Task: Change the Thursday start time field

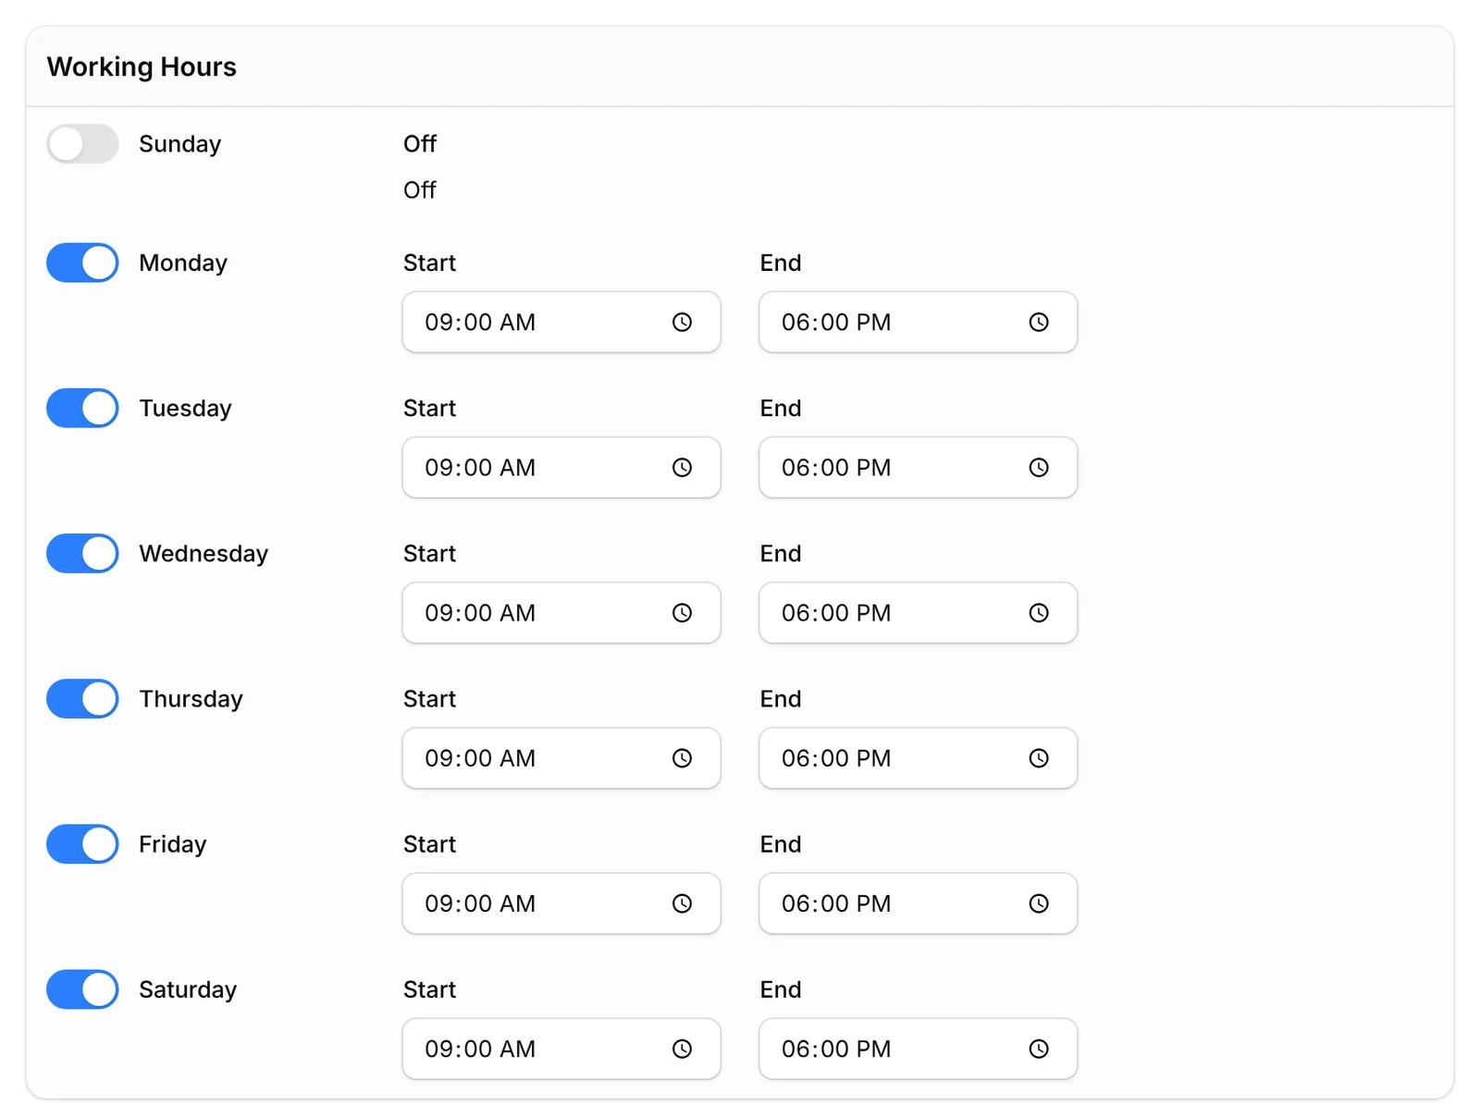Action: pos(561,758)
